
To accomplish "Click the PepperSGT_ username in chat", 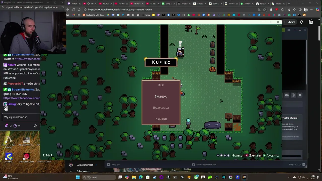I will [16, 83].
